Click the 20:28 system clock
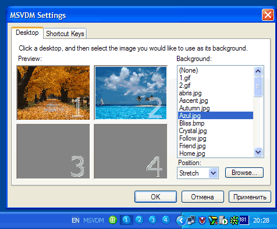Screen dimensions: 277x229 261,220
